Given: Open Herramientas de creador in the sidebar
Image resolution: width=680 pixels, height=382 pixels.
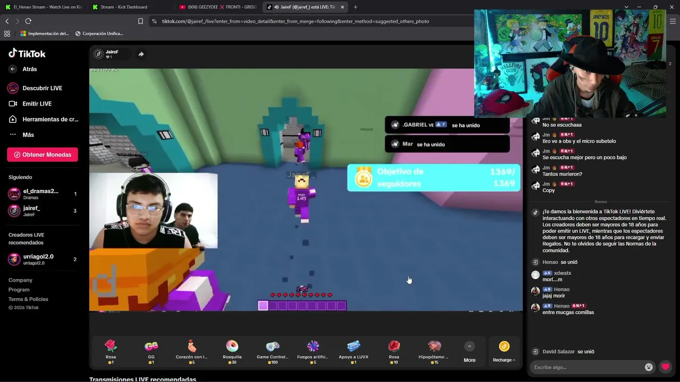Looking at the screenshot, I should pos(50,119).
